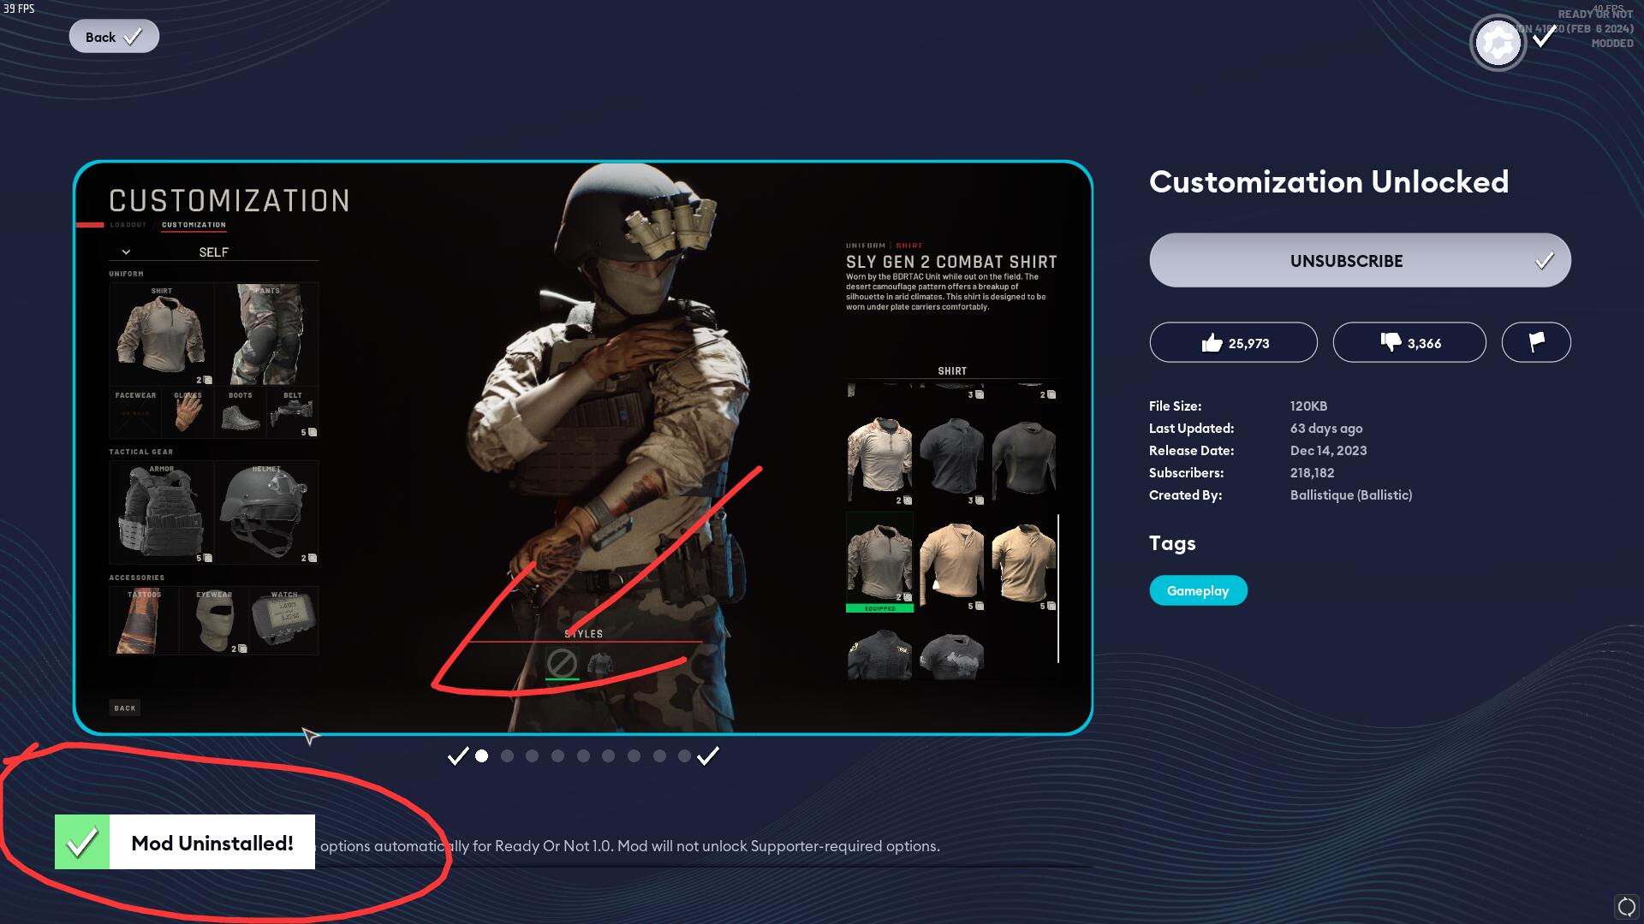Go back using the Back button
This screenshot has height=924, width=1644.
114,37
